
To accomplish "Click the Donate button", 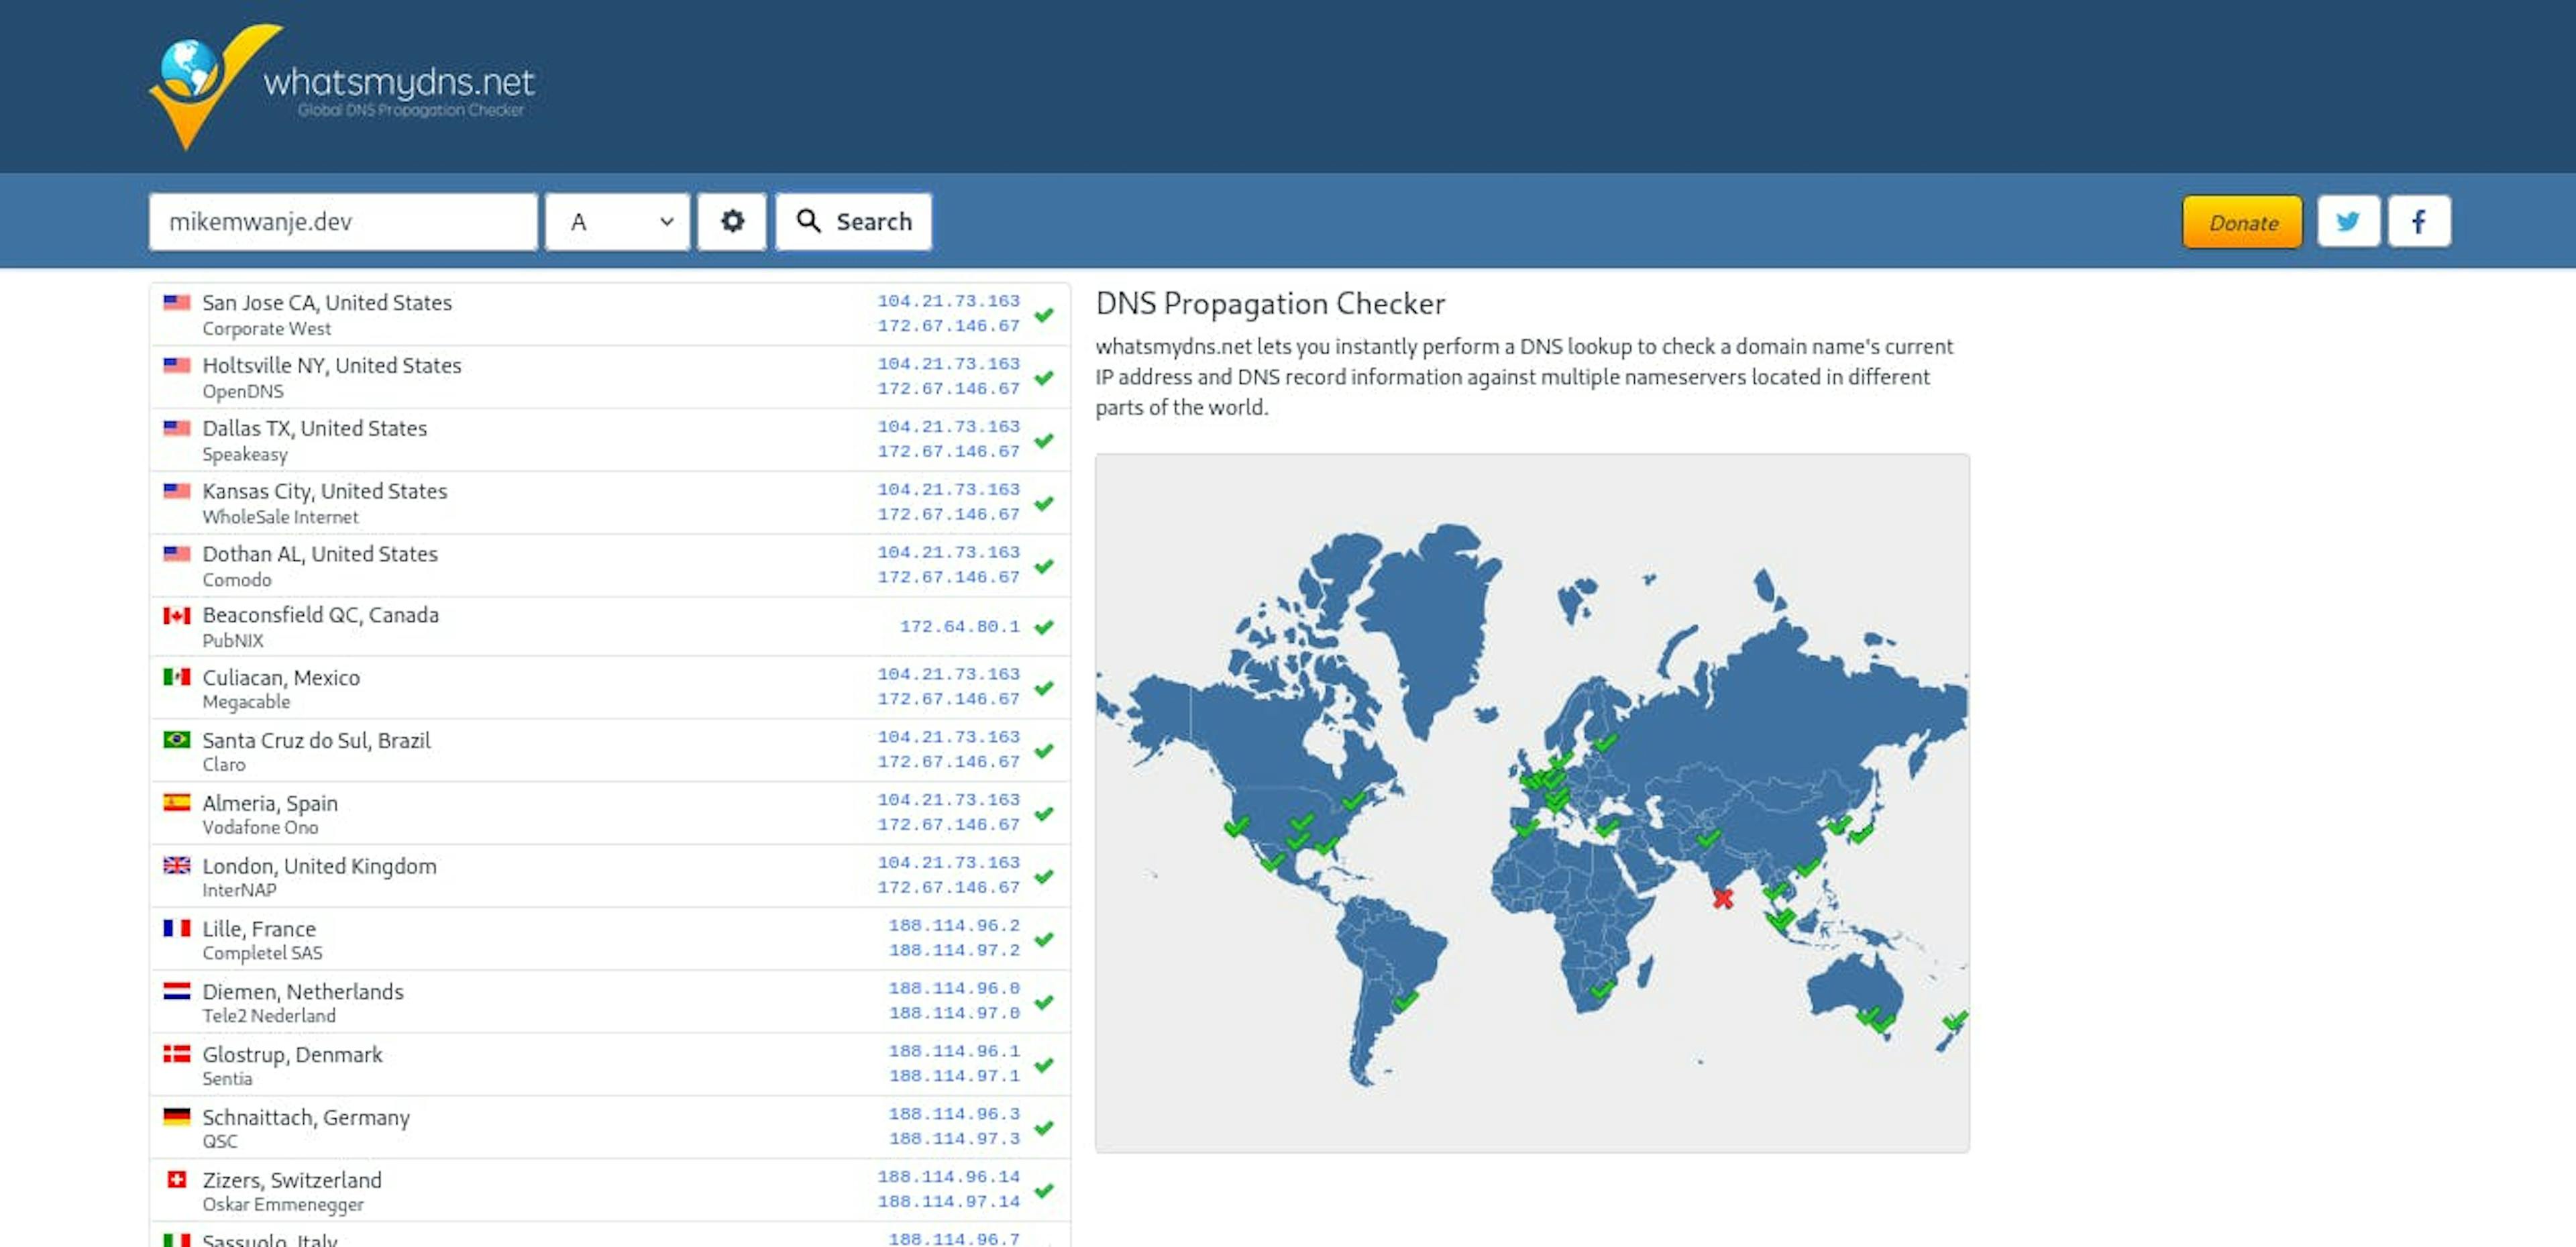I will point(2242,222).
